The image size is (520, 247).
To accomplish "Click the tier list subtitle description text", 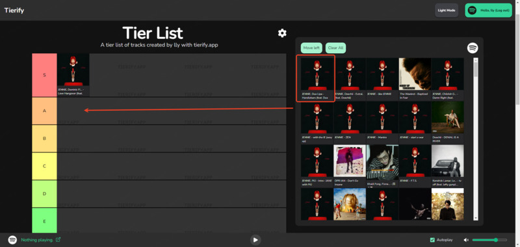I will [159, 45].
